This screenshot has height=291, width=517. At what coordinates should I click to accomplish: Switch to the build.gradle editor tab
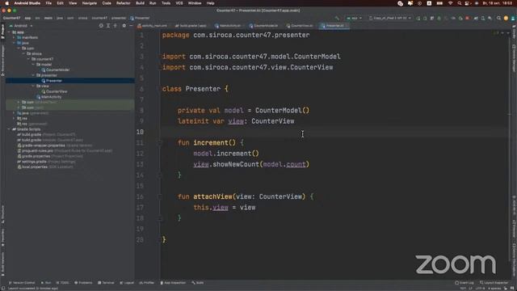pyautogui.click(x=191, y=26)
